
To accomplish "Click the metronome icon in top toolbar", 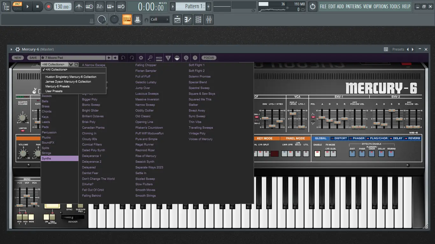I will (79, 6).
